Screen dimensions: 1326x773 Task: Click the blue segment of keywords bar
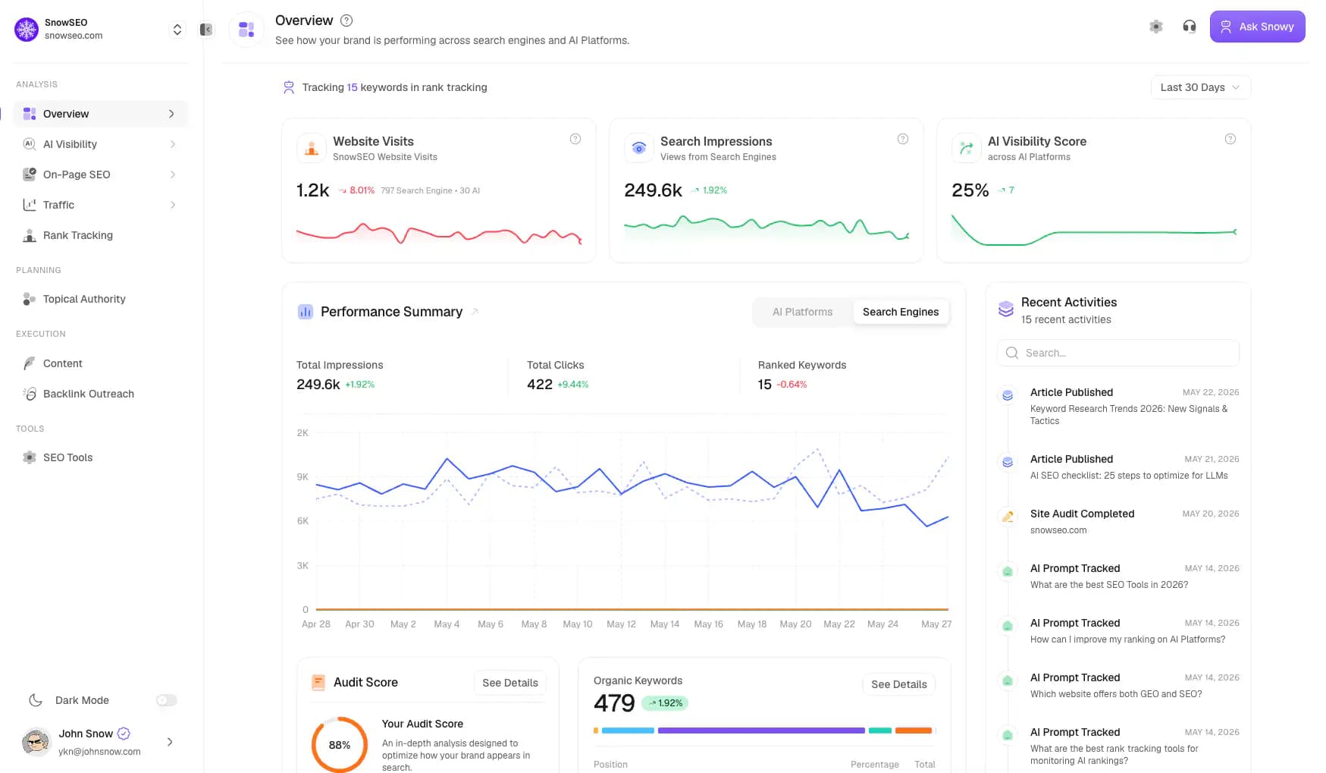pyautogui.click(x=628, y=731)
